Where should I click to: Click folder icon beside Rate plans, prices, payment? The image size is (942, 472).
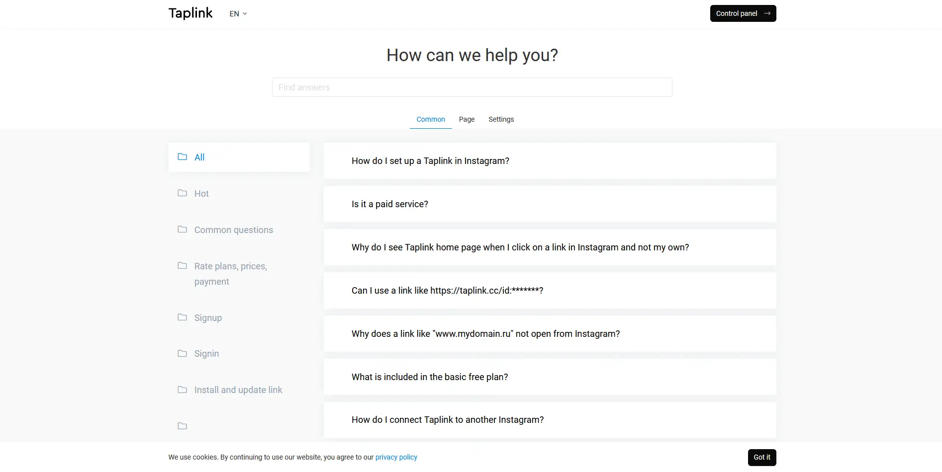[x=183, y=265]
